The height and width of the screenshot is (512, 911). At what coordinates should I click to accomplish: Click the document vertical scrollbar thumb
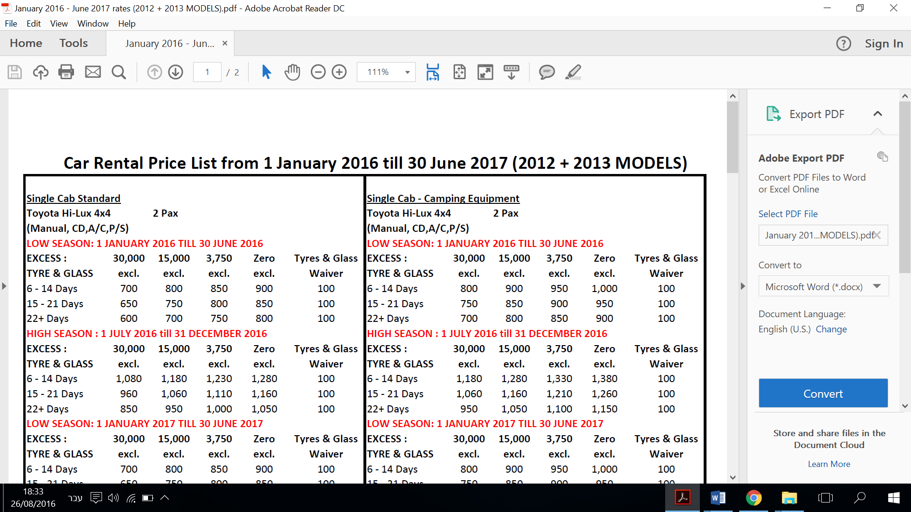pos(733,137)
